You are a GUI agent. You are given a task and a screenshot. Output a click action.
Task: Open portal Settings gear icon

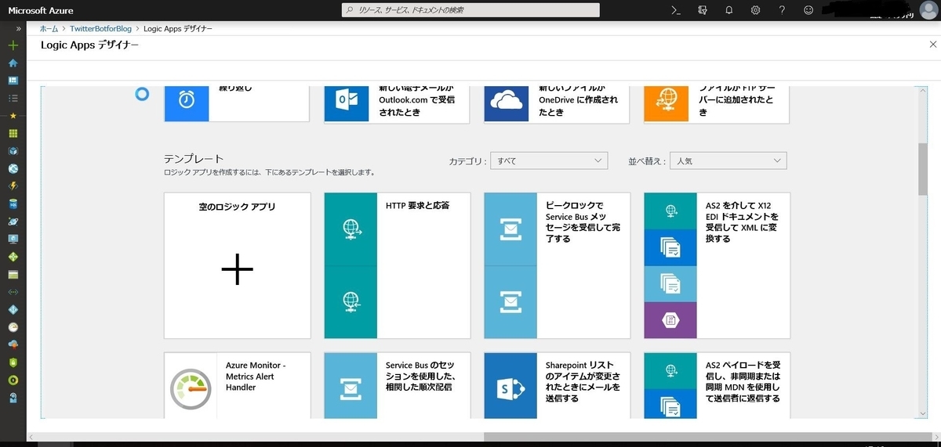pyautogui.click(x=755, y=10)
